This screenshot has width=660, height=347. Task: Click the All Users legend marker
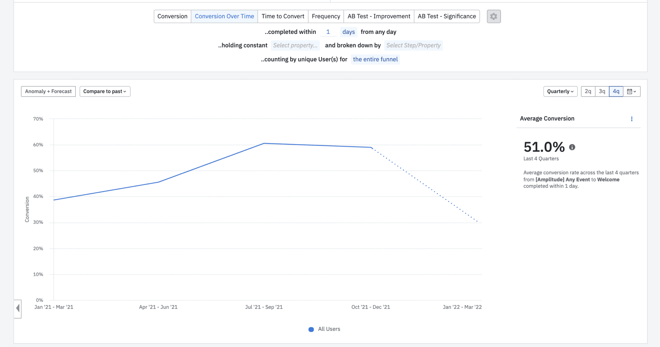(311, 329)
